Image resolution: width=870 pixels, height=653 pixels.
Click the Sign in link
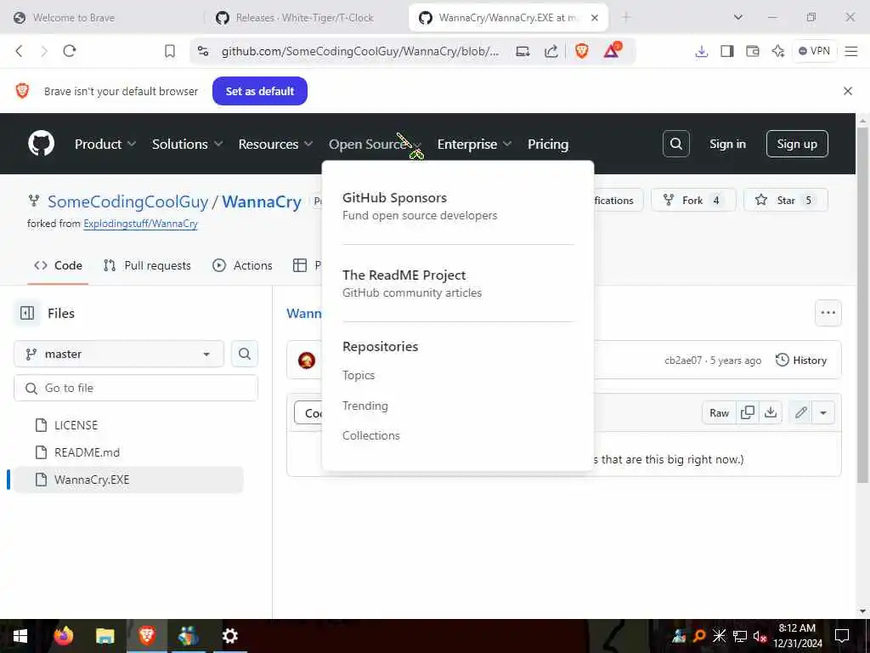coord(727,144)
